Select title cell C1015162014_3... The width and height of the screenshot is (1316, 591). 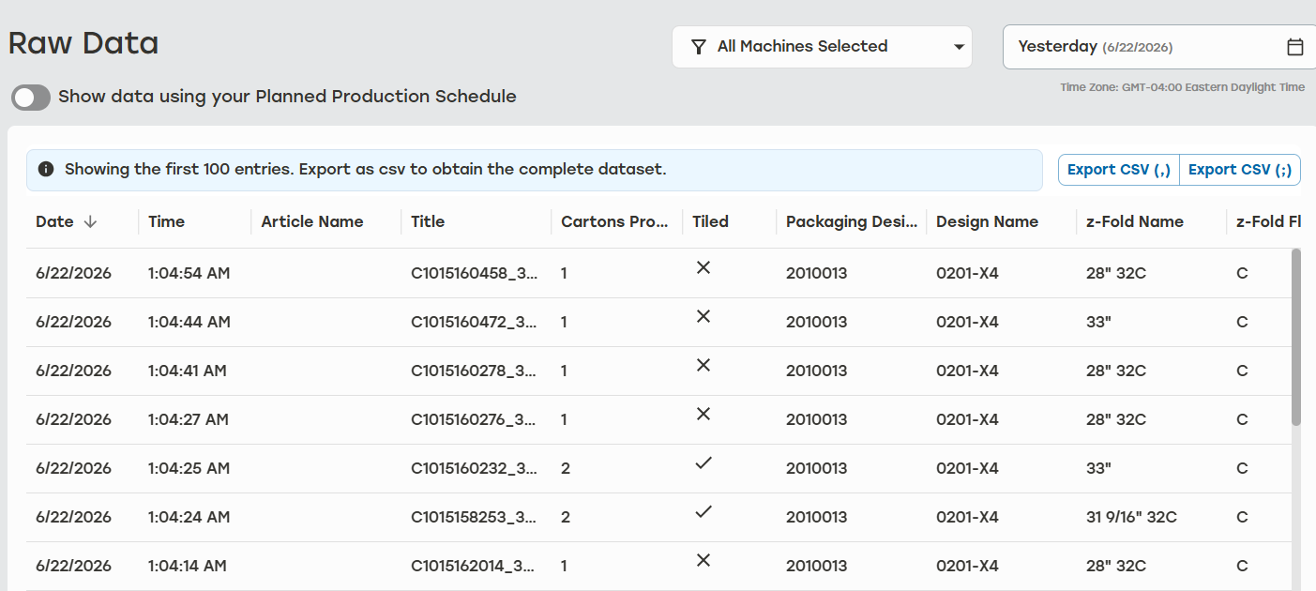pyautogui.click(x=475, y=566)
